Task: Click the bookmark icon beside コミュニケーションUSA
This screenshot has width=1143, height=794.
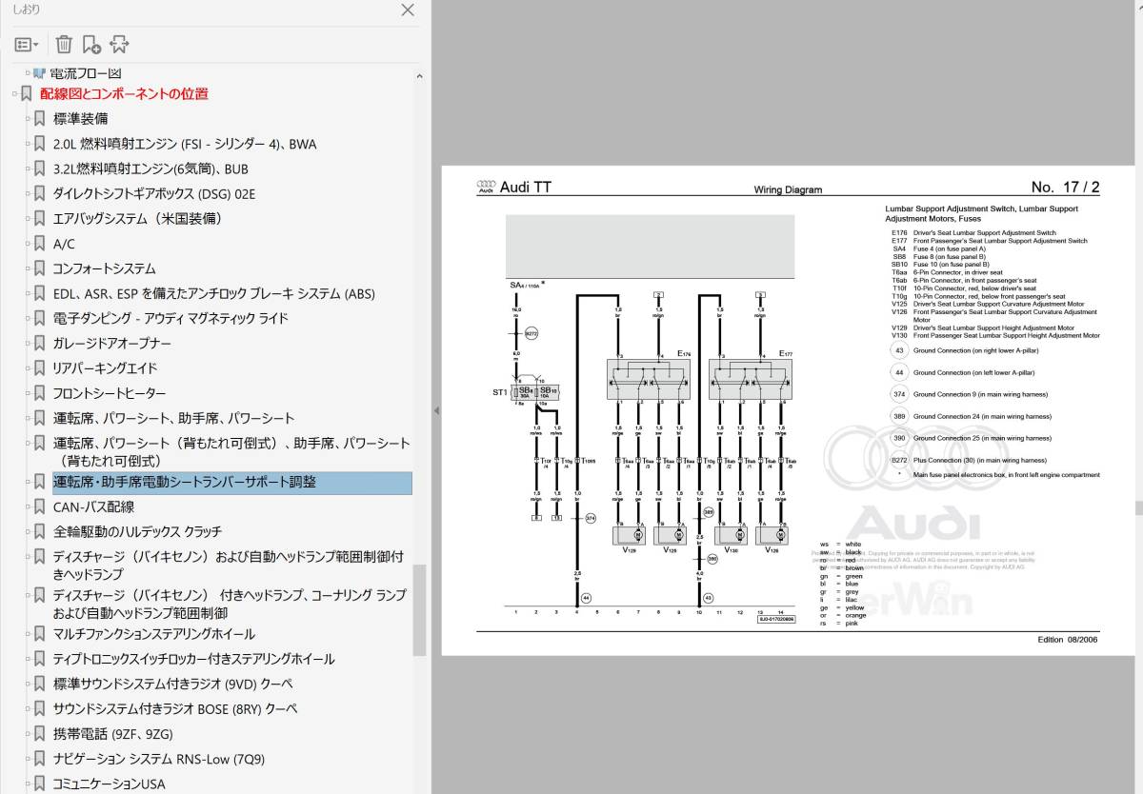Action: [39, 784]
